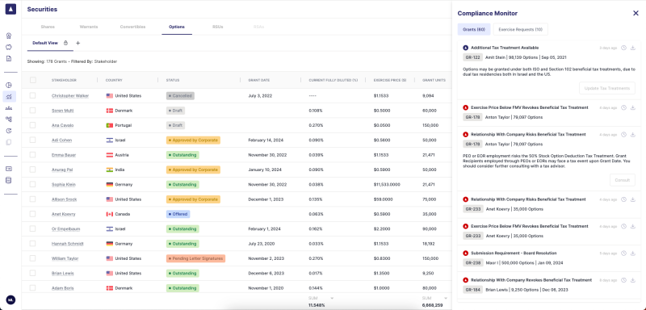
Task: Click the Consult button
Action: tap(622, 180)
